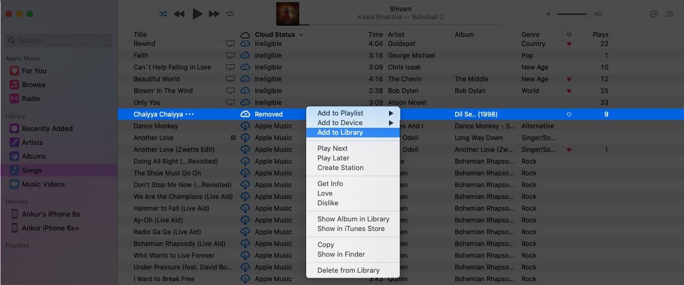The image size is (684, 285).
Task: Choose Dislike in context menu
Action: (353, 203)
